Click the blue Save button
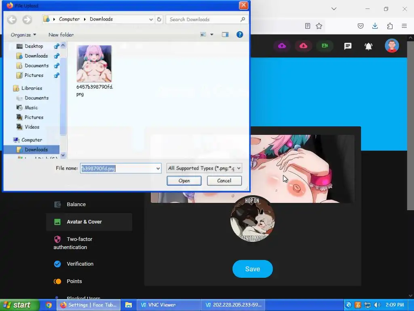This screenshot has height=311, width=414. pos(252,269)
